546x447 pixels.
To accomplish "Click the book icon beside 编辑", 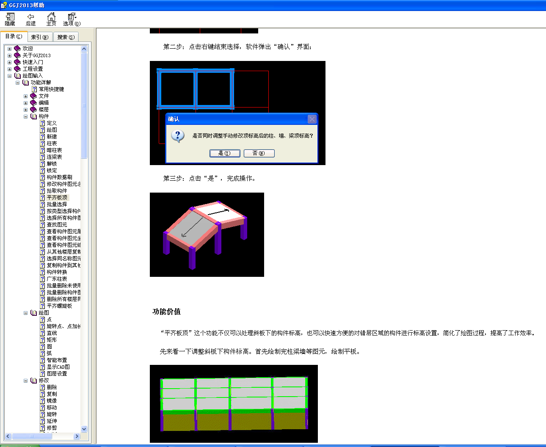I will click(33, 103).
